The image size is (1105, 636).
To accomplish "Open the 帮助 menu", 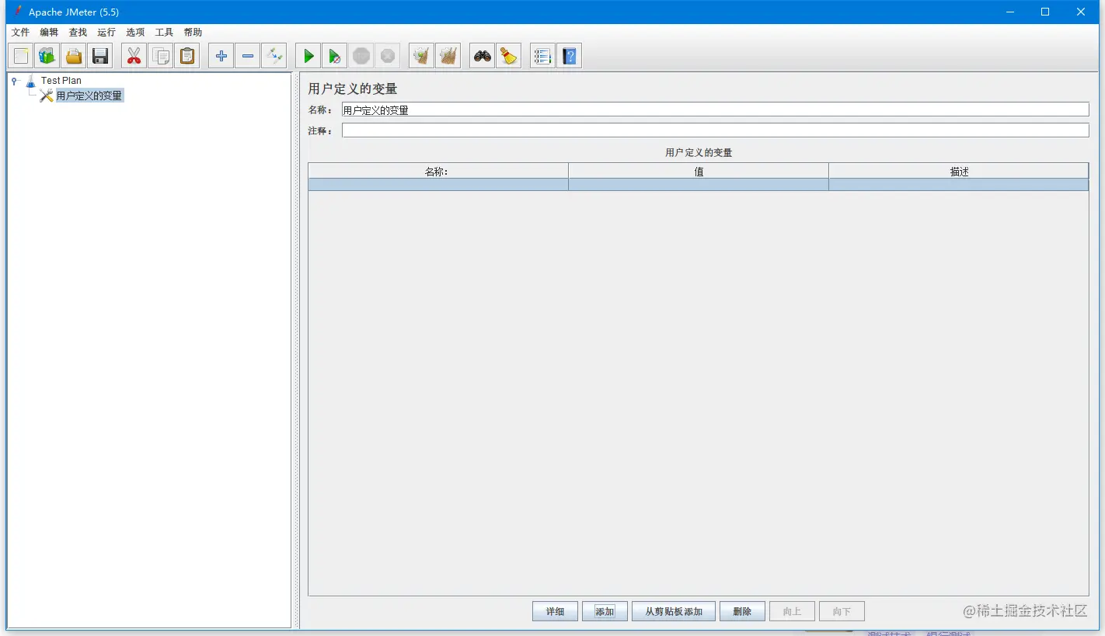I will click(x=193, y=33).
